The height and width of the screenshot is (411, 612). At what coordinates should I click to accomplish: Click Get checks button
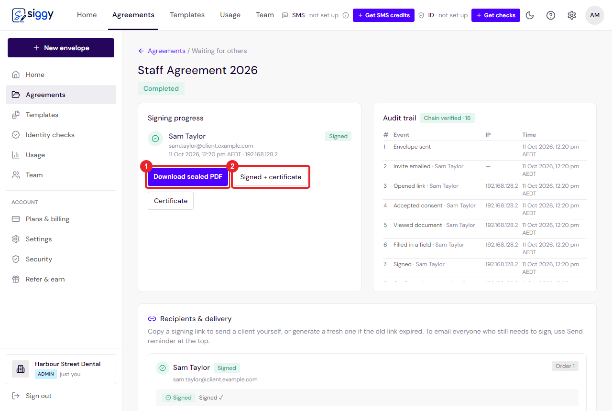point(495,15)
